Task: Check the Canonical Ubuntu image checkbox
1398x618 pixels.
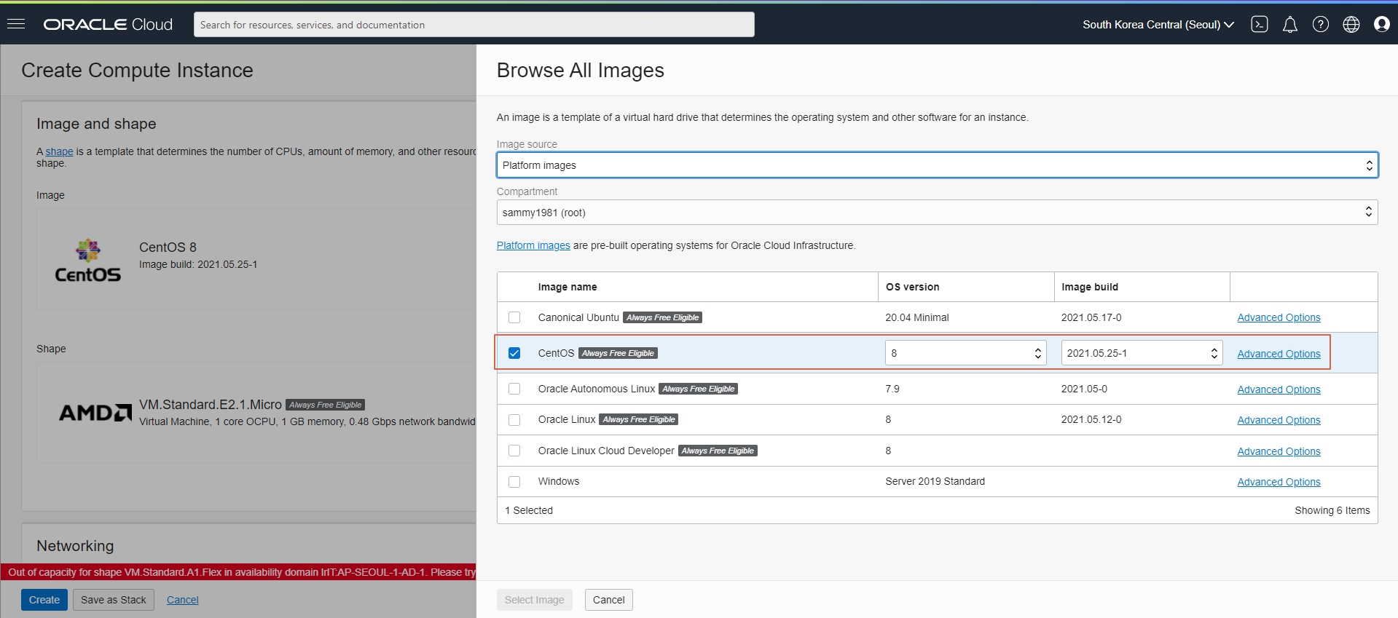Action: point(514,317)
